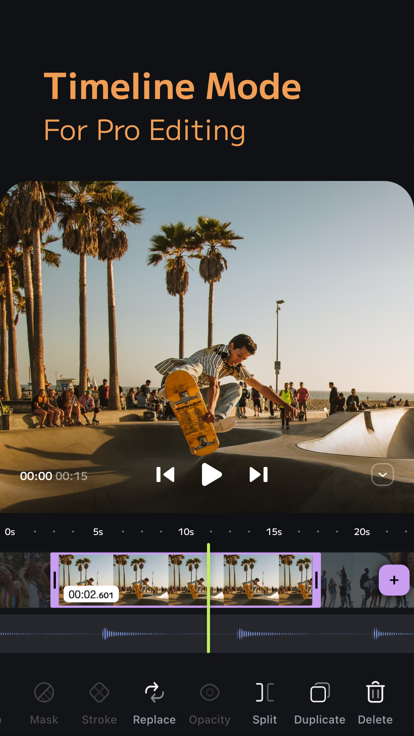Skip to previous clip
This screenshot has width=414, height=736.
pos(165,475)
